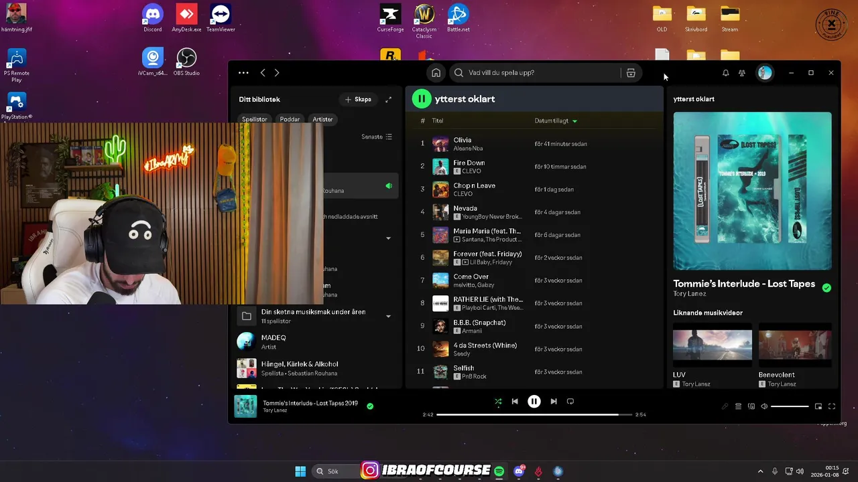
Task: Open the Spotify three-dots menu
Action: pos(243,73)
